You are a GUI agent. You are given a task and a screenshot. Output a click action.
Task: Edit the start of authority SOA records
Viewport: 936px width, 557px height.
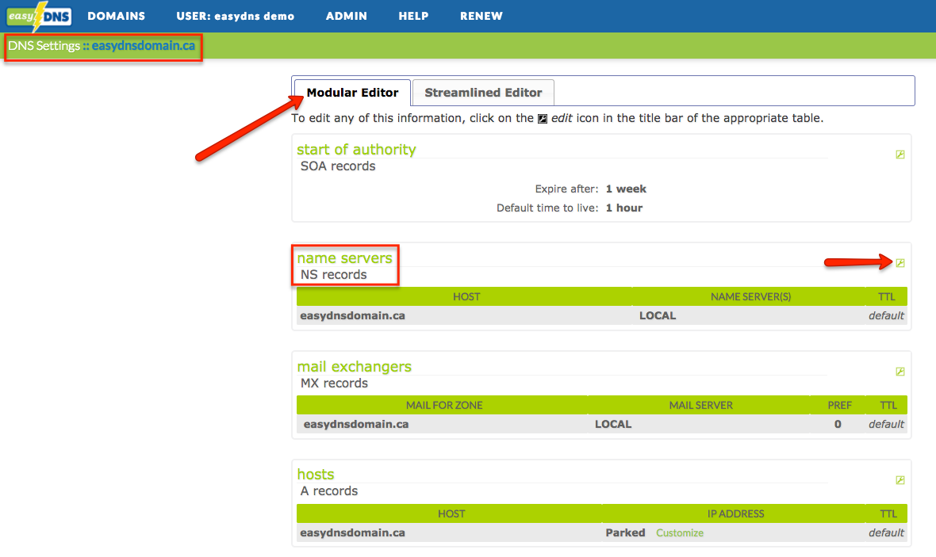point(900,155)
